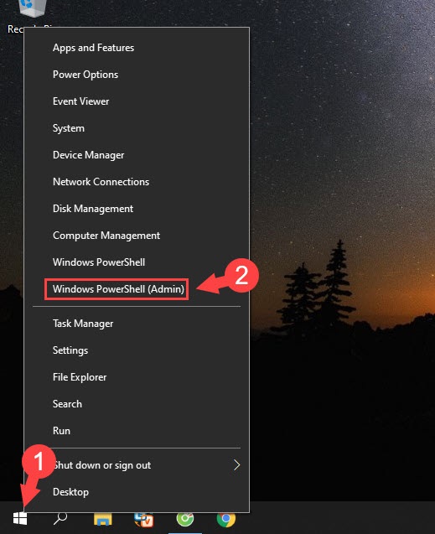This screenshot has width=435, height=534.
Task: Open the orange-and-blue taskbar app icon
Action: tap(143, 519)
